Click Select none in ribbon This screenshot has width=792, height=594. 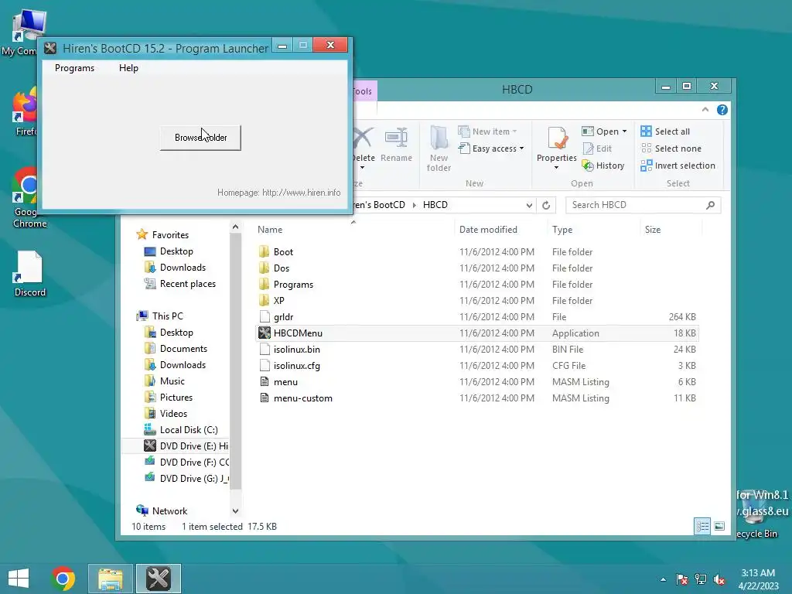point(671,148)
